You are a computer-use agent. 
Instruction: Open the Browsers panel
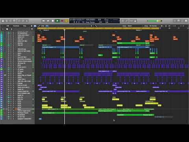click(186, 21)
